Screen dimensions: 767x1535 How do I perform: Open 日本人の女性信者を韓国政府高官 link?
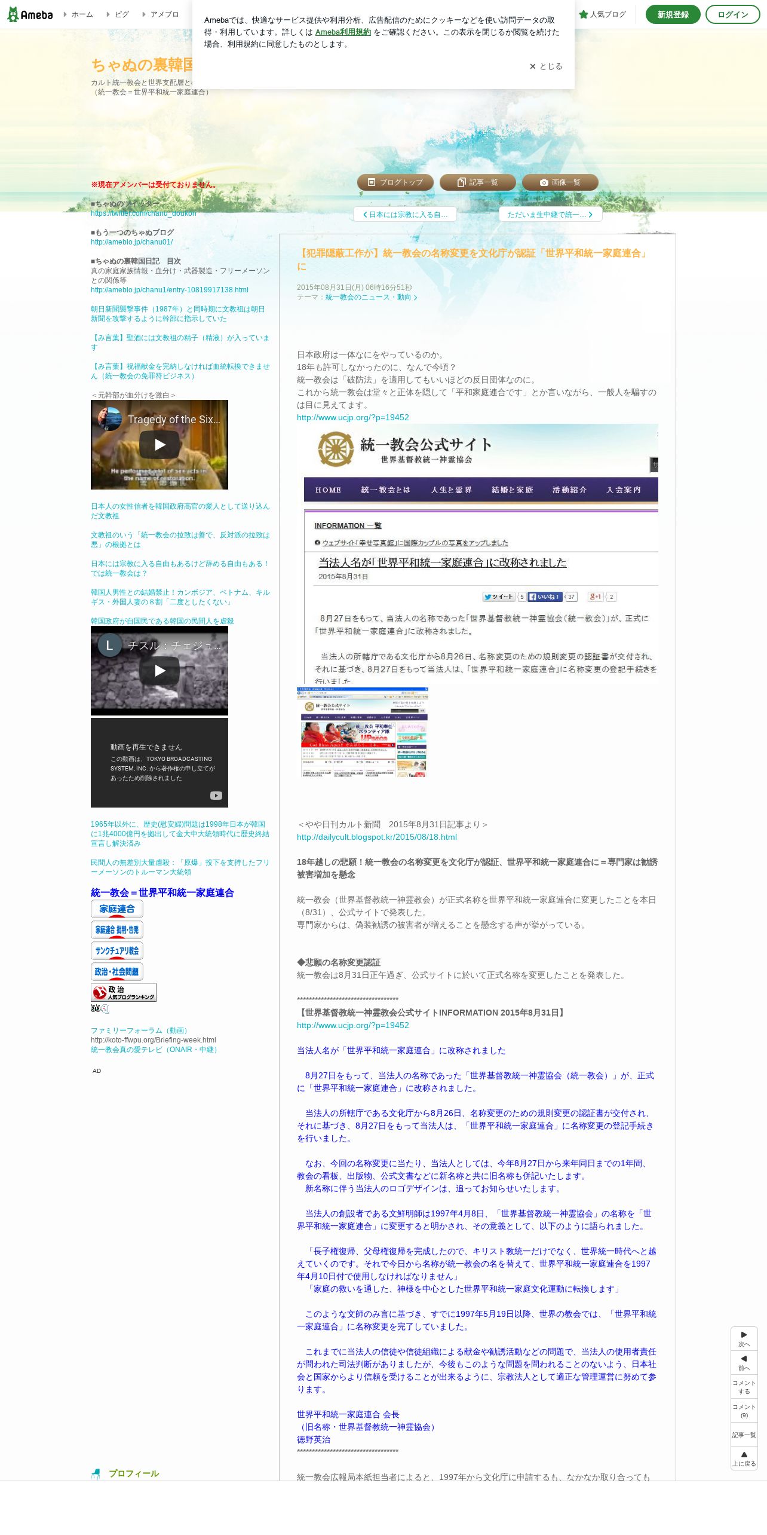coord(180,511)
